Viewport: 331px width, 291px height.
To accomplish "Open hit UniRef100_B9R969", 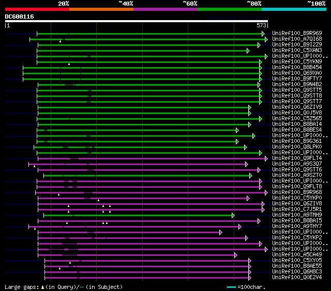I will (297, 33).
